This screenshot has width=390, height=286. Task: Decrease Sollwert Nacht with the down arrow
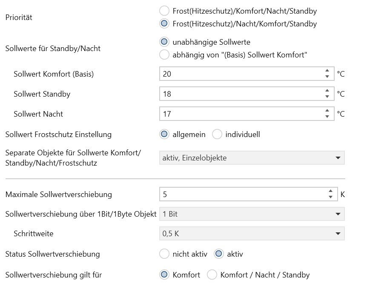click(x=327, y=117)
